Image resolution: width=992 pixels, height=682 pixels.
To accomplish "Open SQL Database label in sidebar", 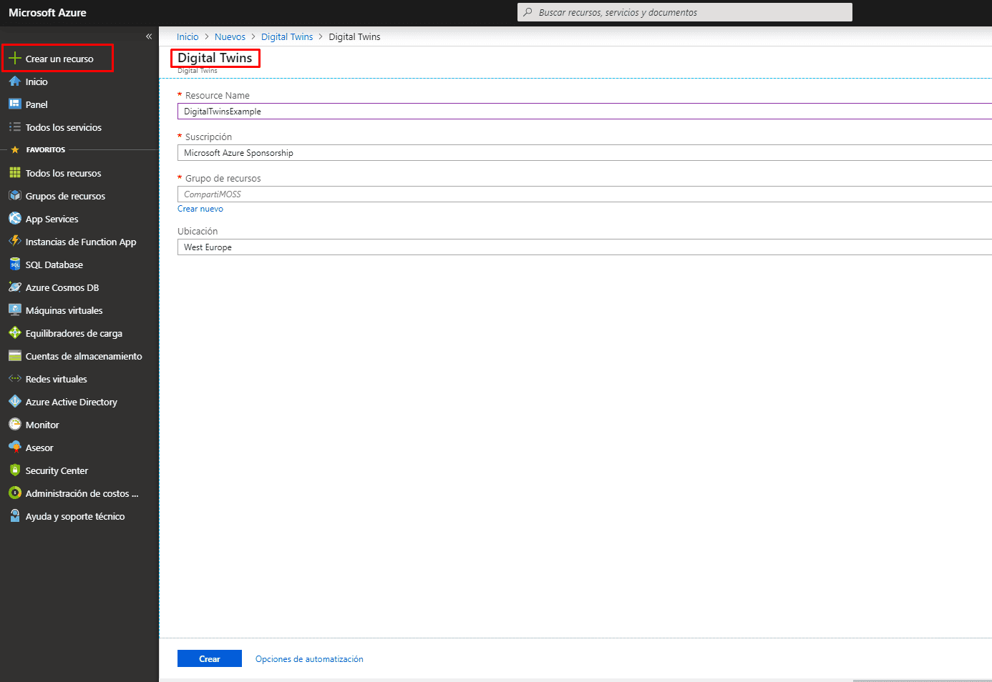I will point(54,265).
